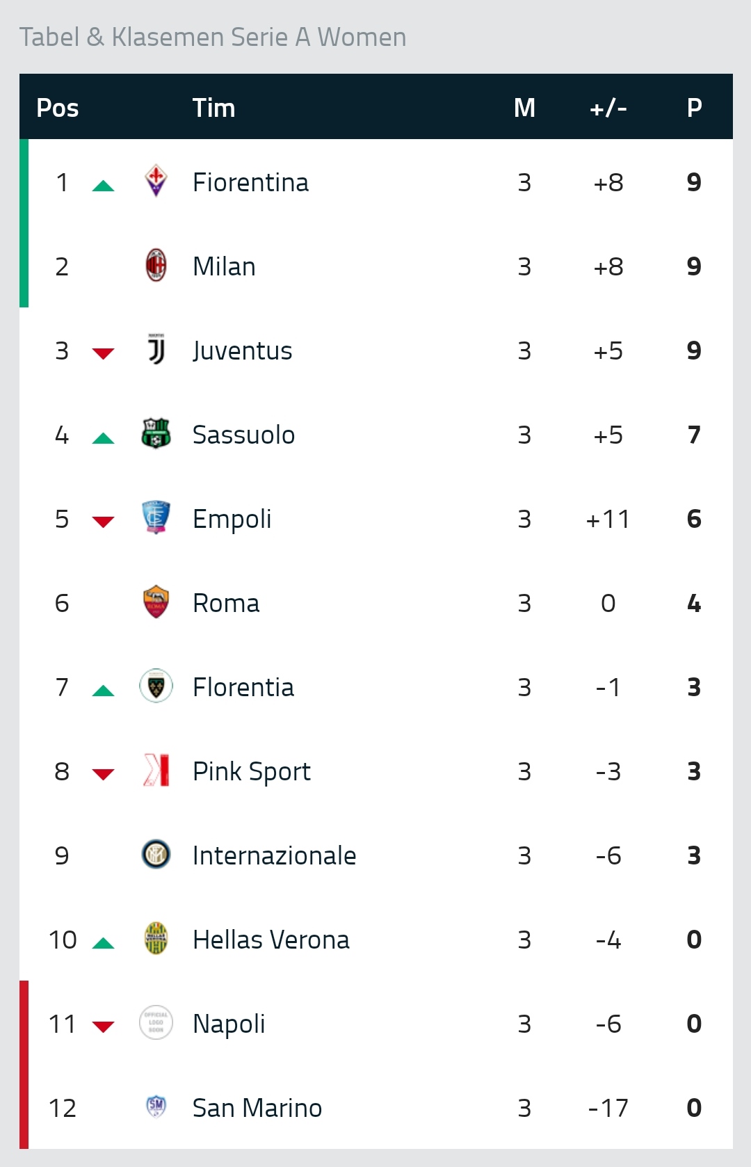Click the P points column header
The width and height of the screenshot is (751, 1167).
pos(694,108)
